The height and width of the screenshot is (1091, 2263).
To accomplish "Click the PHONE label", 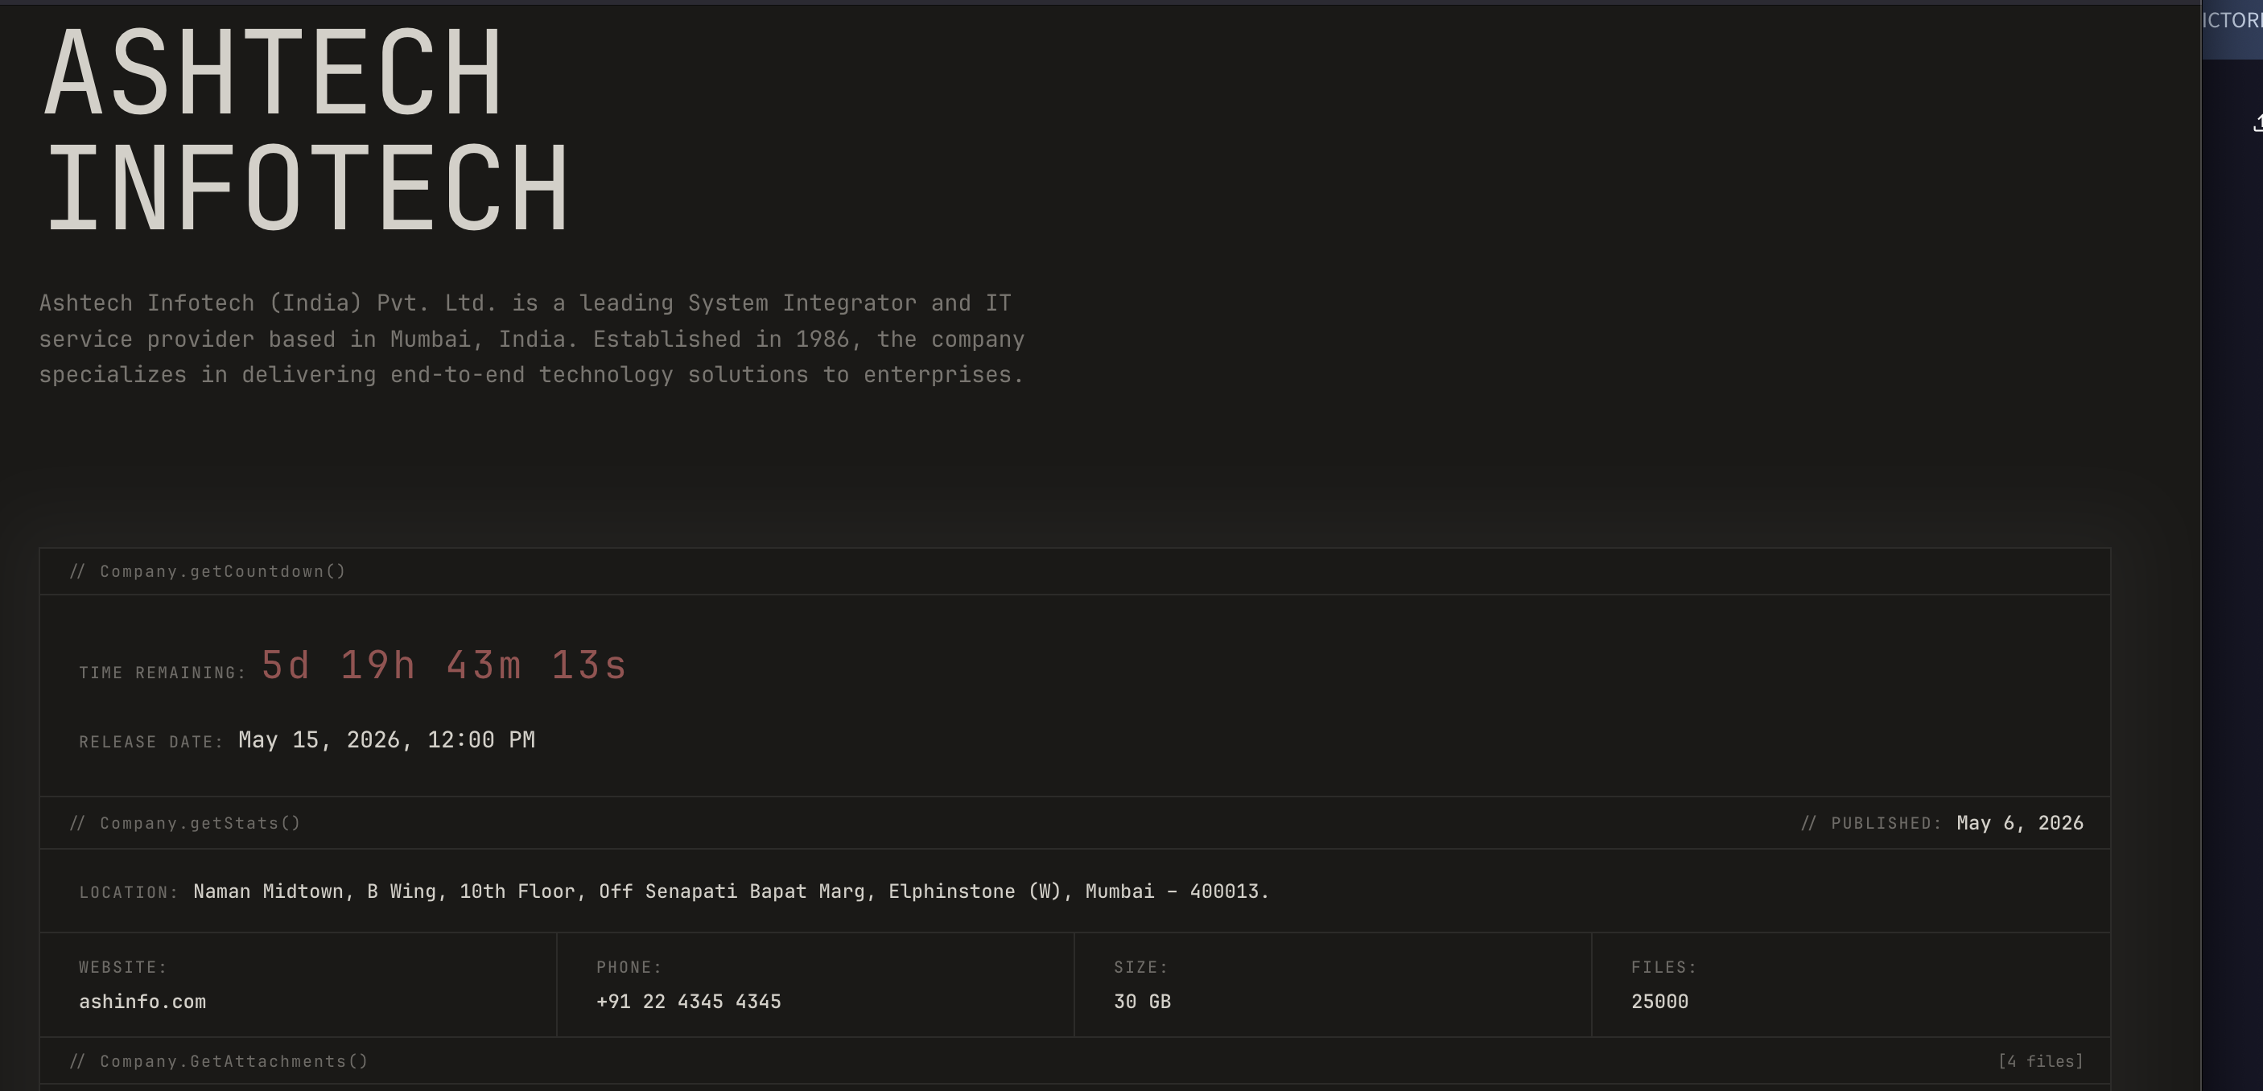I will 629,967.
